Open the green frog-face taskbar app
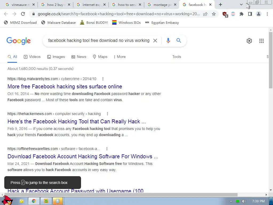Image resolution: width=273 pixels, height=205 pixels. (46, 201)
